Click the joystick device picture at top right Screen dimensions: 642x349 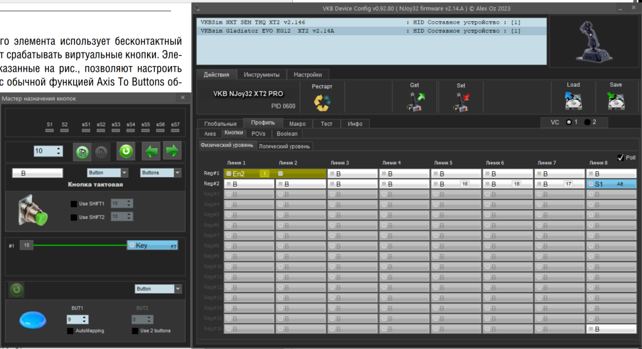tap(594, 42)
